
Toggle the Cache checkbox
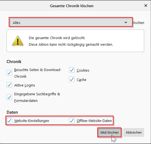tap(72, 79)
